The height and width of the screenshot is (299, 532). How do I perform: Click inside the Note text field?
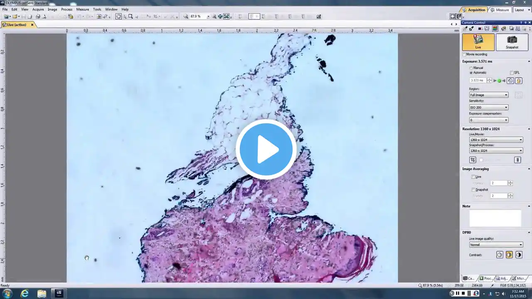click(495, 218)
